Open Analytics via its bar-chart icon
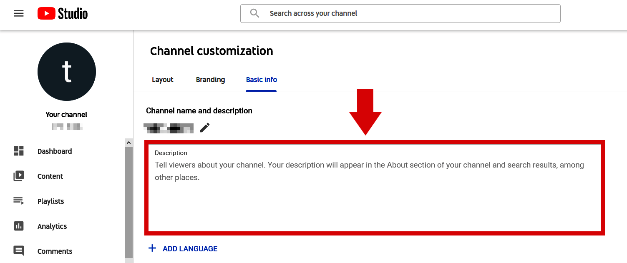This screenshot has height=263, width=627. click(18, 226)
